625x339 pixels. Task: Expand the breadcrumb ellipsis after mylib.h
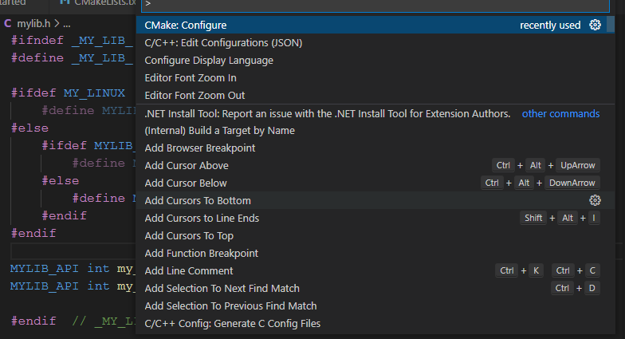point(67,24)
